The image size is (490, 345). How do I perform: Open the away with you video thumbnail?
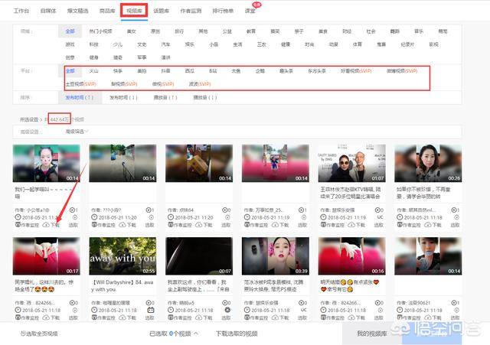coord(122,256)
